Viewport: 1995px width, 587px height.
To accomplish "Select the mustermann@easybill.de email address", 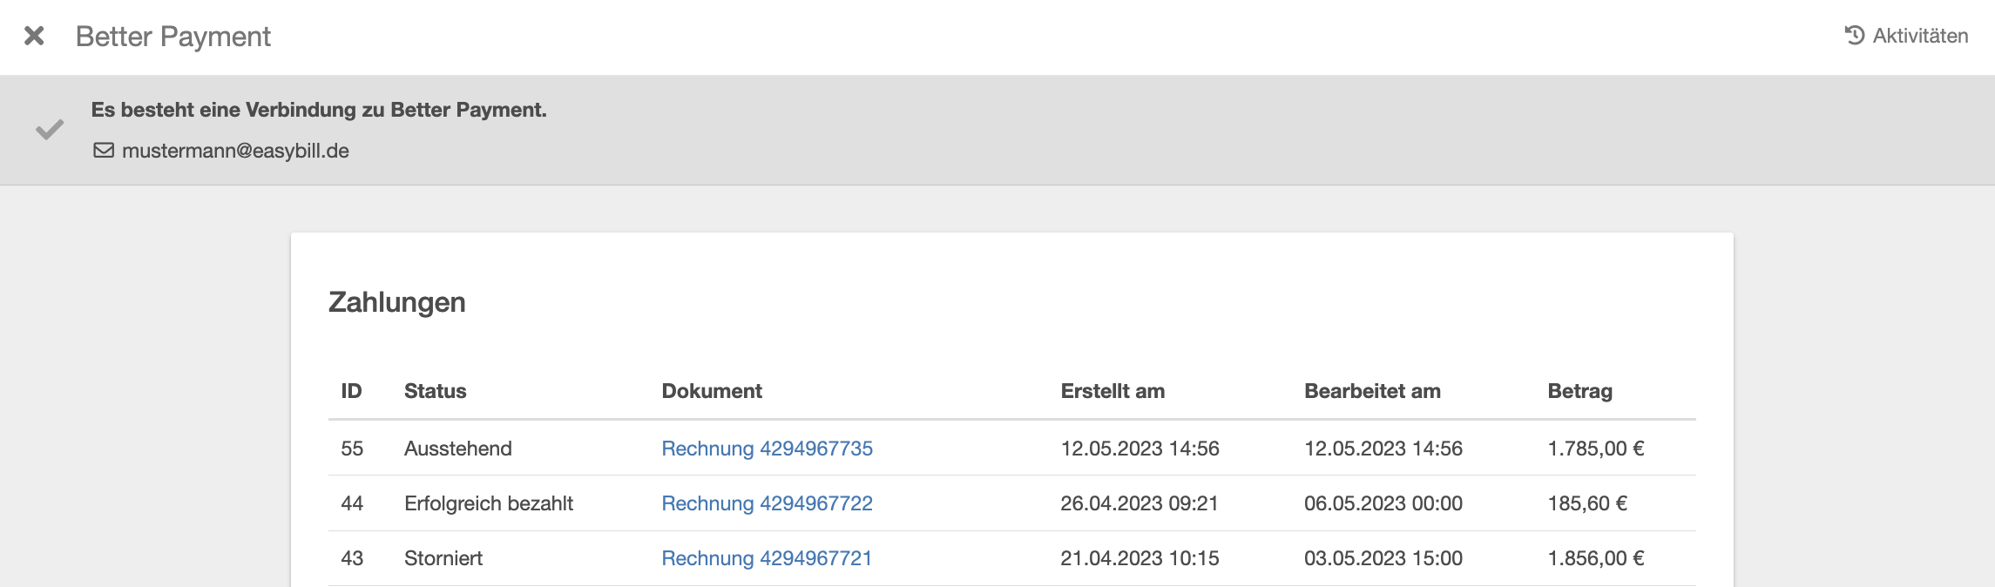I will coord(235,151).
